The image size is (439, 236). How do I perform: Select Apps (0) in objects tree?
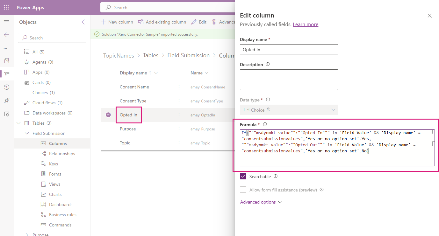[41, 72]
